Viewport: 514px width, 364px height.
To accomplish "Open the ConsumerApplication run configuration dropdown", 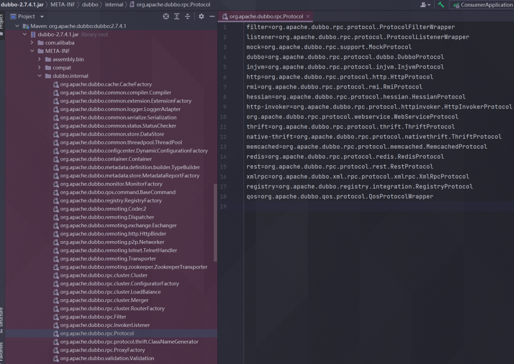I will pyautogui.click(x=483, y=5).
